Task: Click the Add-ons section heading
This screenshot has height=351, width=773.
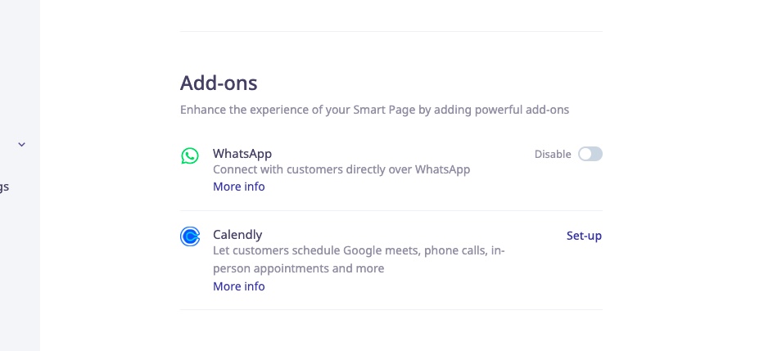Action: (219, 83)
